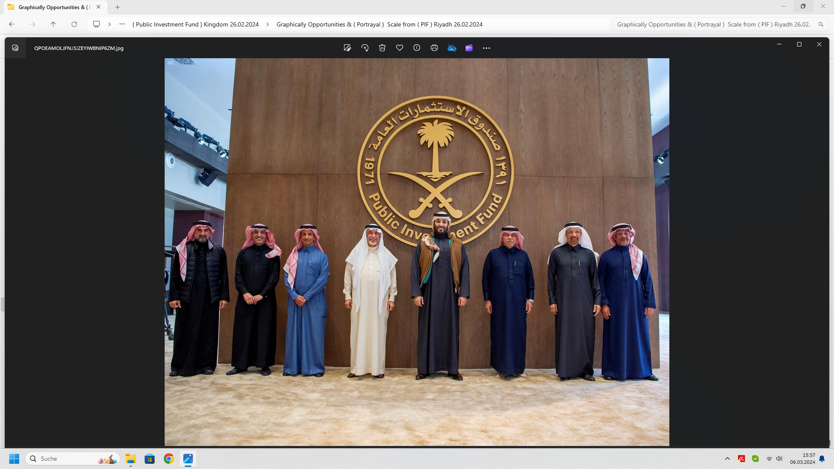Open the volume speaker tray icon
This screenshot has width=834, height=469.
[x=779, y=459]
